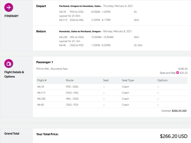Select Honolulu, Oahu to Portland, Oregon title
The width and height of the screenshot is (191, 143).
(x=80, y=31)
